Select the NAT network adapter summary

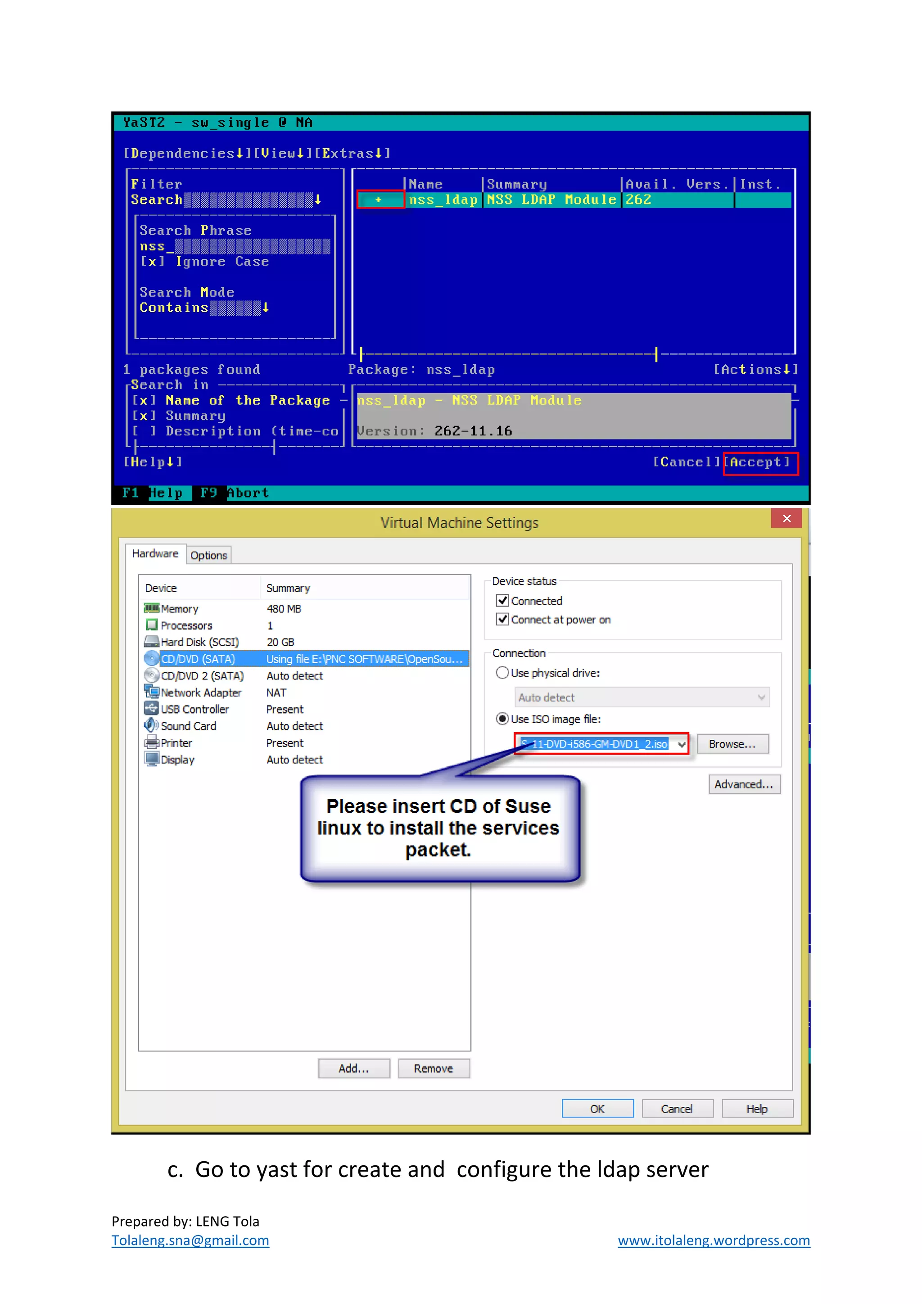276,693
